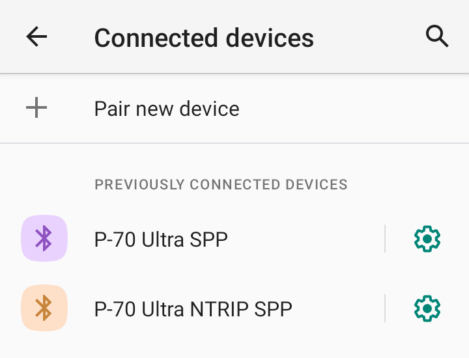Open settings gear for P-70 Ultra SPP
Image resolution: width=469 pixels, height=358 pixels.
pyautogui.click(x=427, y=239)
